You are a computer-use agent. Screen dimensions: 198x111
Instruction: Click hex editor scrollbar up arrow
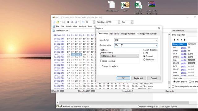click(x=169, y=34)
